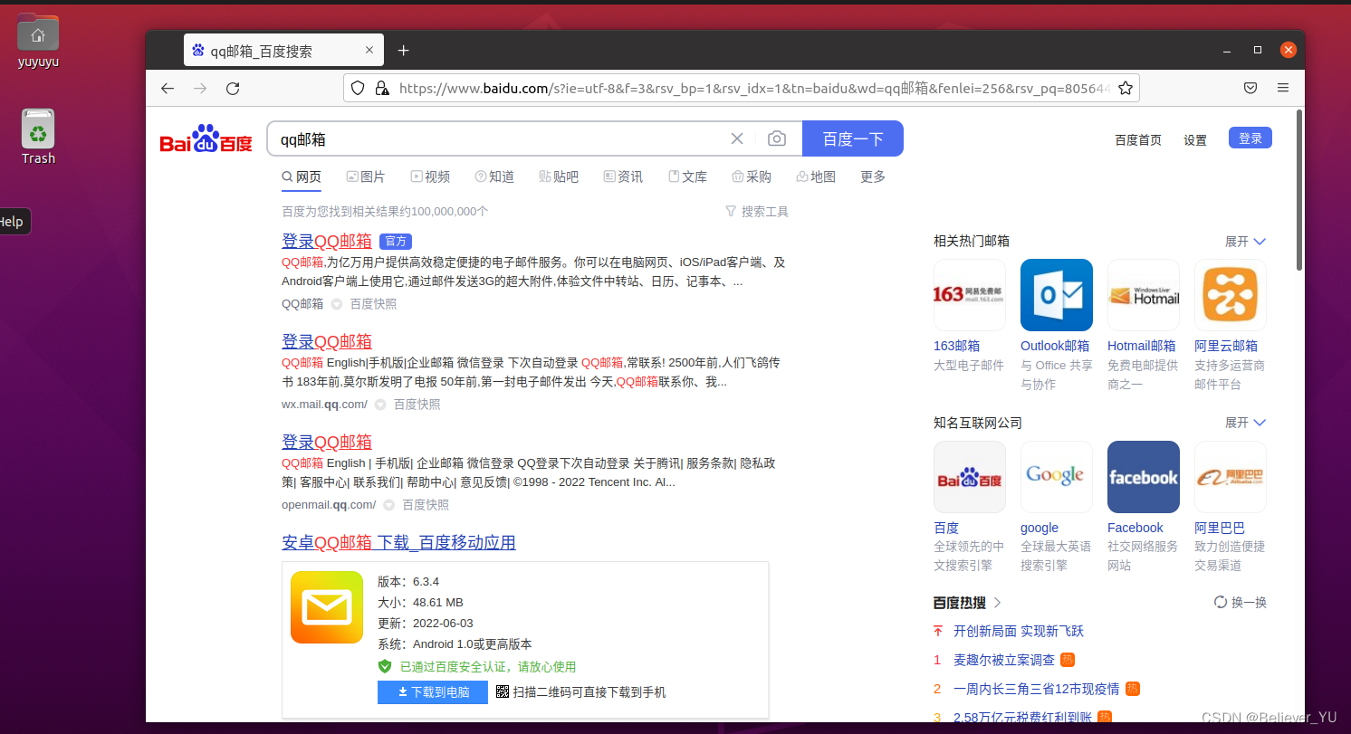Open dropdown arrow beside openmail.qq.com/
The image size is (1351, 734).
coord(388,505)
